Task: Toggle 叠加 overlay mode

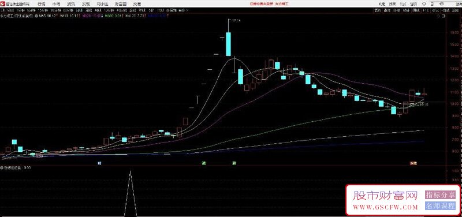Action: (387, 10)
